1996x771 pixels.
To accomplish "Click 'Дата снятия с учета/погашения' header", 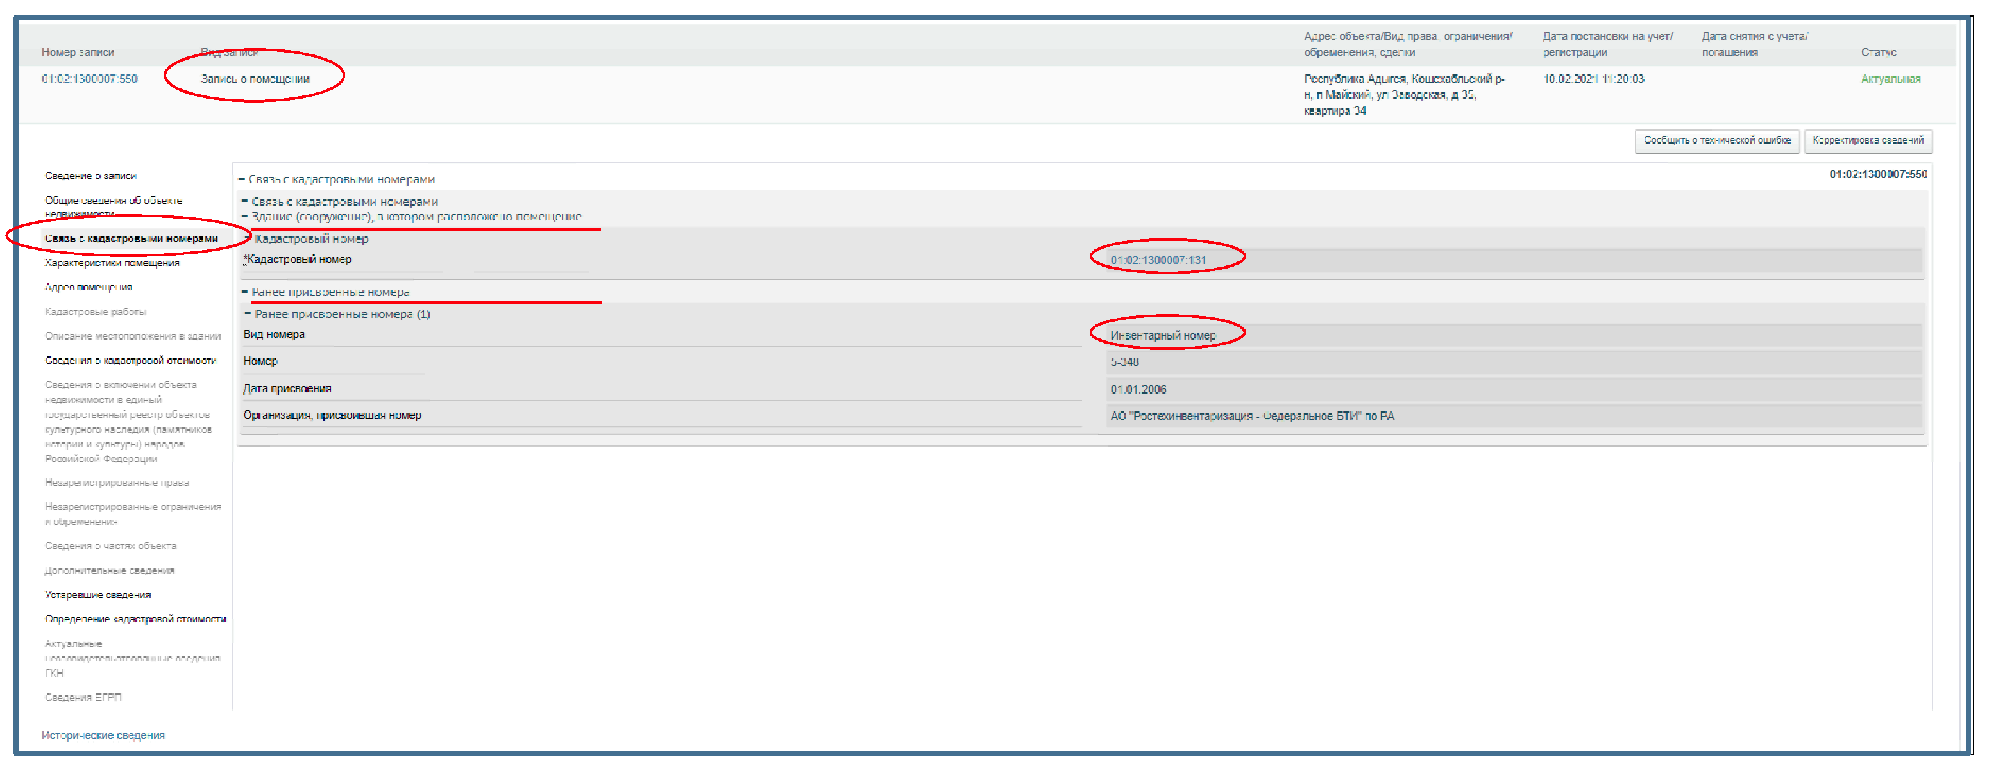I will coord(1754,45).
